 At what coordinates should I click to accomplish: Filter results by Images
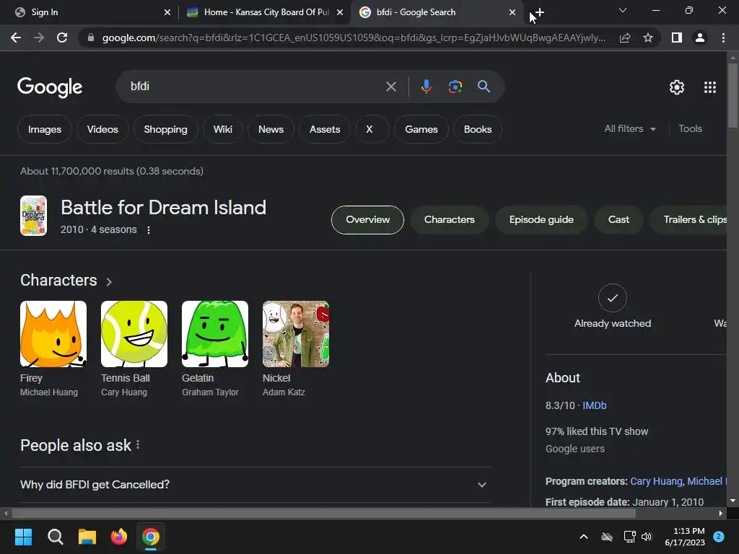pos(44,129)
